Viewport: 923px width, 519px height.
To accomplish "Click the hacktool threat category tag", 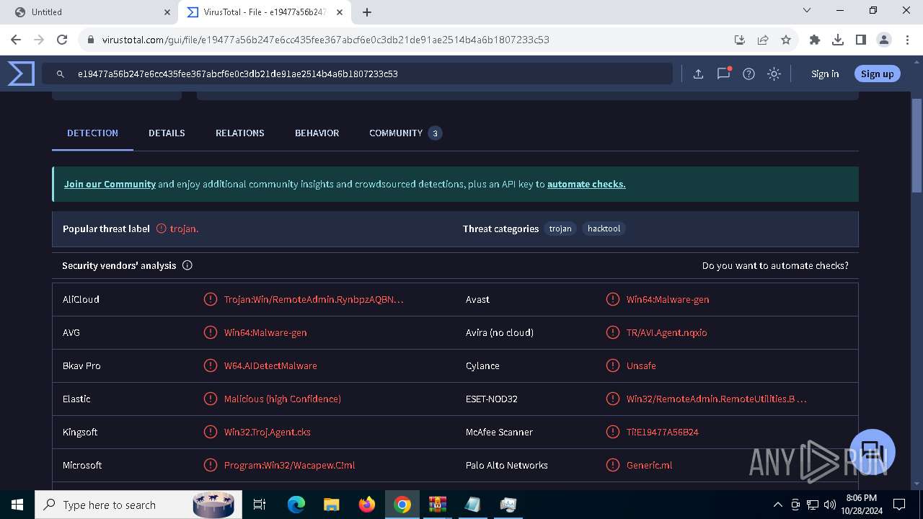I will pyautogui.click(x=604, y=229).
